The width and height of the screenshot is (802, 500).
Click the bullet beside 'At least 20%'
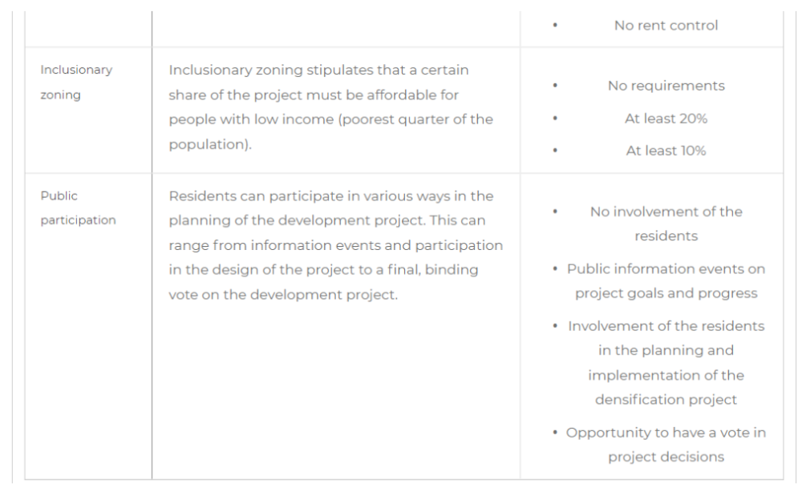[x=555, y=118]
